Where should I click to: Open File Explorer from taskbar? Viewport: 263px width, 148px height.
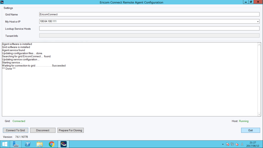click(40, 144)
